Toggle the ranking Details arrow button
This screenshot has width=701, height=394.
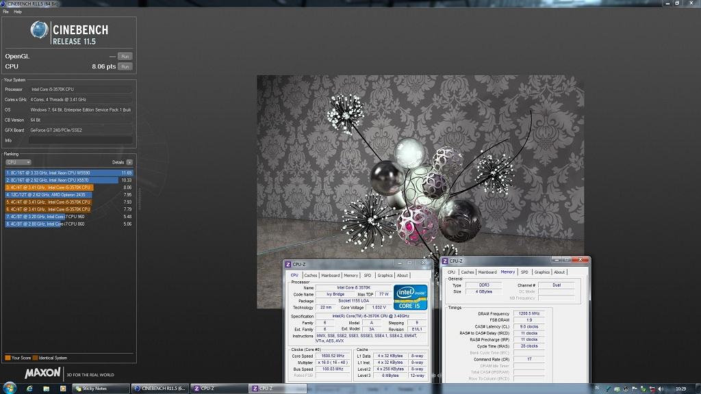(x=129, y=162)
